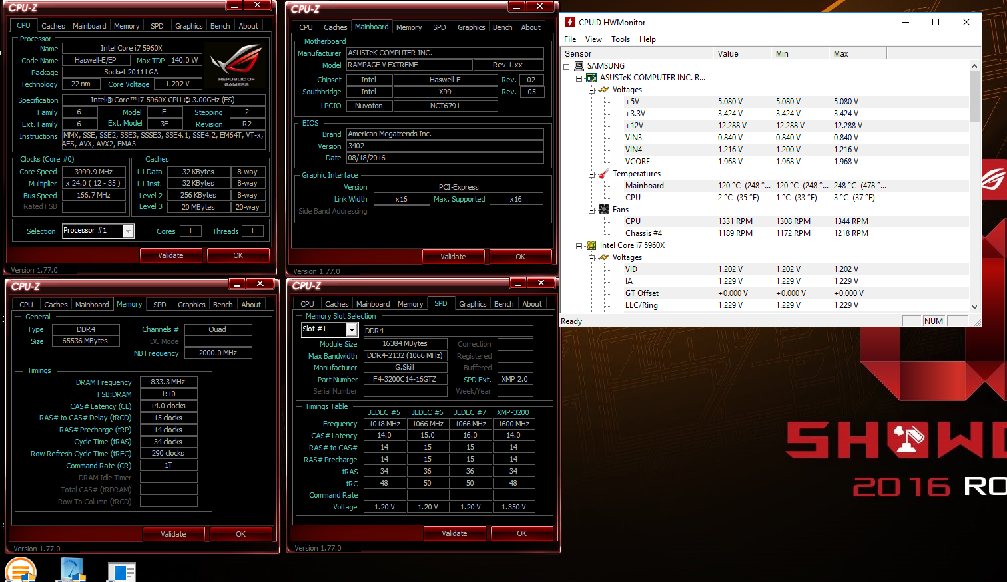Screen dimensions: 1007x582
Task: Click the ASUSTeK mainboard icon in HWMonitor
Action: (591, 78)
